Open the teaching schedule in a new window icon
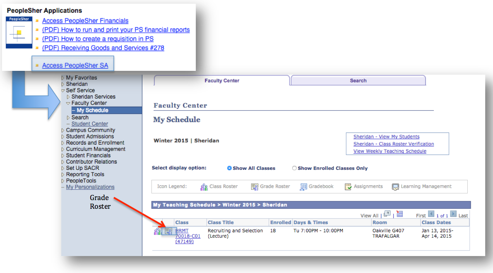Screen dimensions: 493x273 pos(387,214)
